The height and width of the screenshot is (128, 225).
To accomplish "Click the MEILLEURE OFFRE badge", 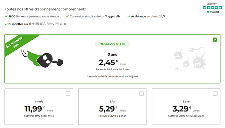I will point(113,44).
